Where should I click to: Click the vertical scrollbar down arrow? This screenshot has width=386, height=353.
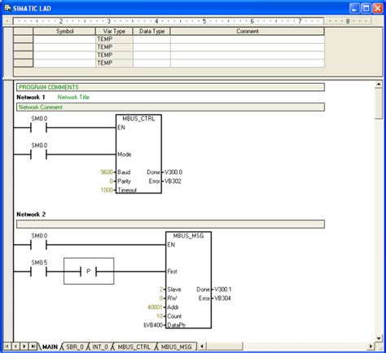point(379,338)
